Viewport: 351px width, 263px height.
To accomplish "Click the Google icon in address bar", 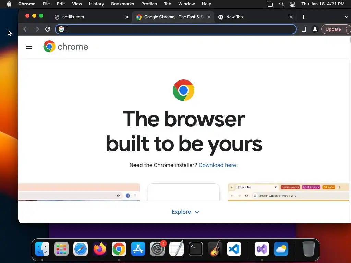I will coord(61,29).
